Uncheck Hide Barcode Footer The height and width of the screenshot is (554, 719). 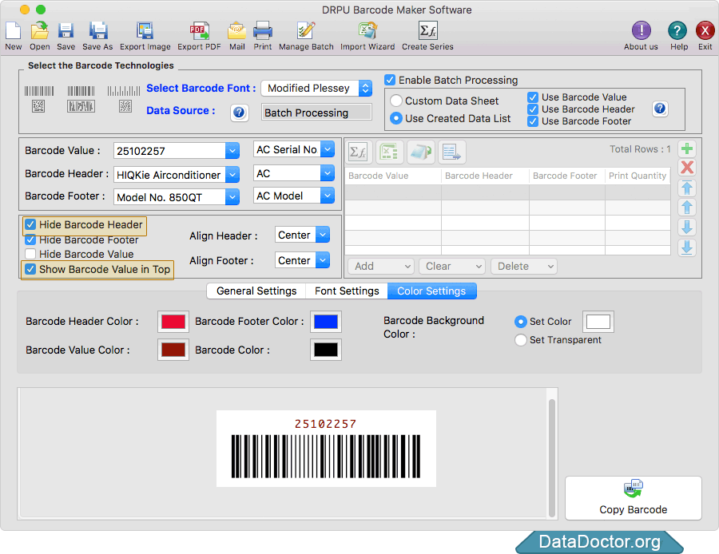click(30, 239)
